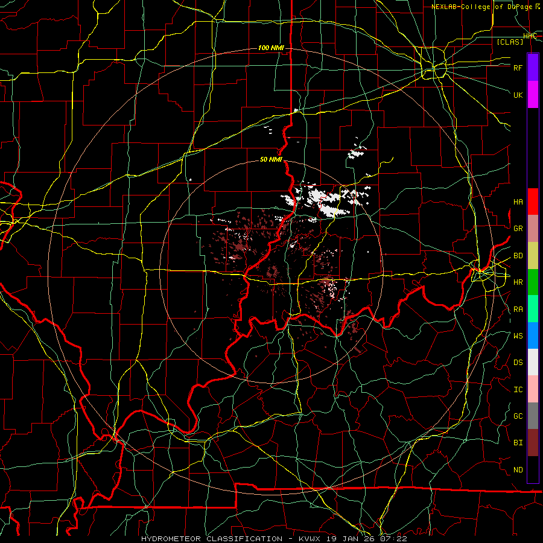The height and width of the screenshot is (543, 543).
Task: Select the yellow BD legend swatch
Action: [x=533, y=256]
